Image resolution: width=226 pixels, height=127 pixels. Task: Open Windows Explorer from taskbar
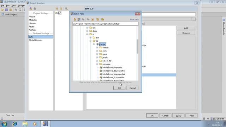[25, 124]
